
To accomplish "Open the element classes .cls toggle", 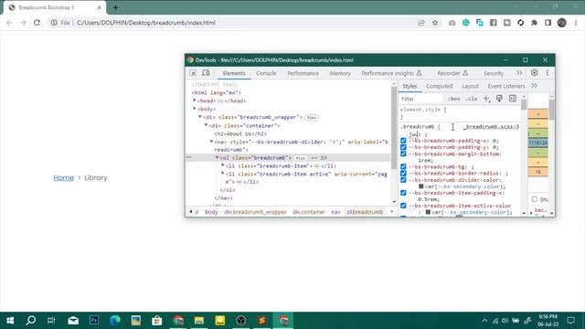I will coord(472,99).
